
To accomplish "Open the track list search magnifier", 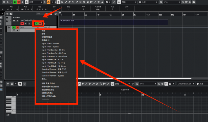I will [x=56, y=14].
